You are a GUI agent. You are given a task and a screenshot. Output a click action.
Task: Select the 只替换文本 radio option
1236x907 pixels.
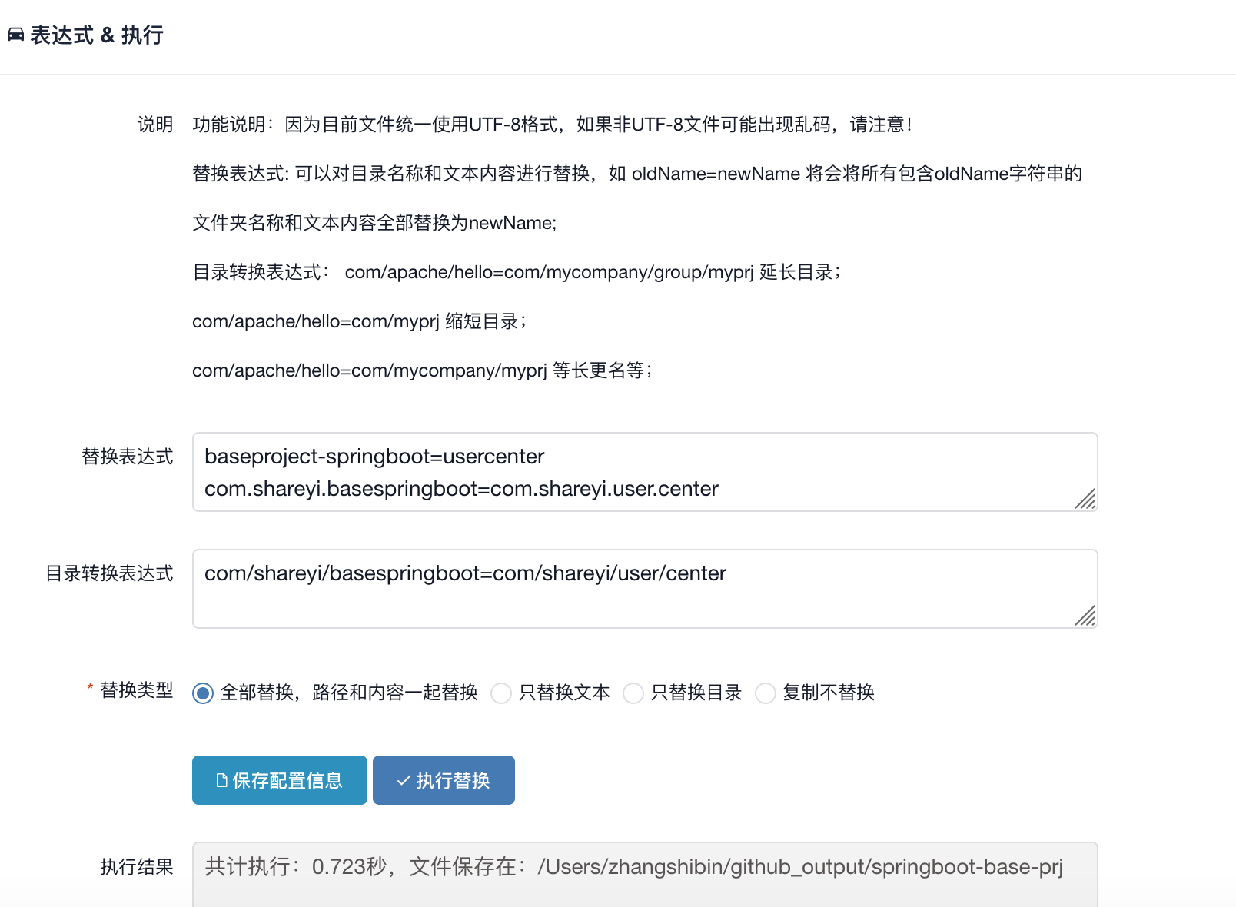click(501, 693)
